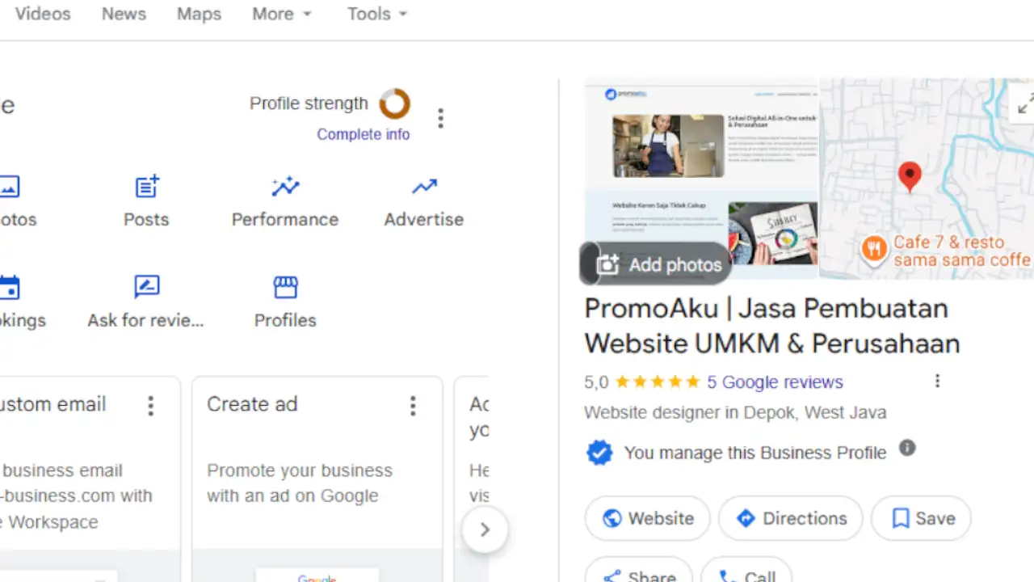This screenshot has width=1034, height=582.
Task: Expand the Tools dropdown
Action: (x=377, y=14)
